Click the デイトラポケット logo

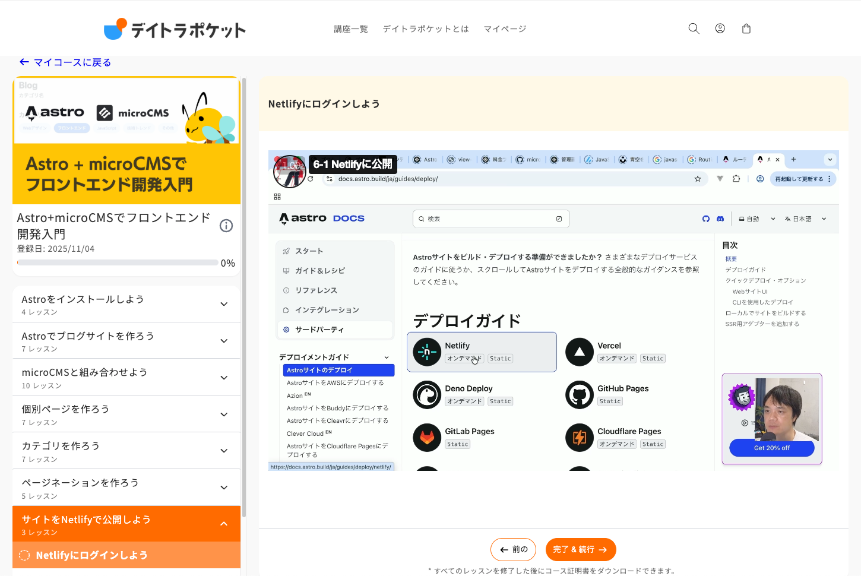pos(175,29)
